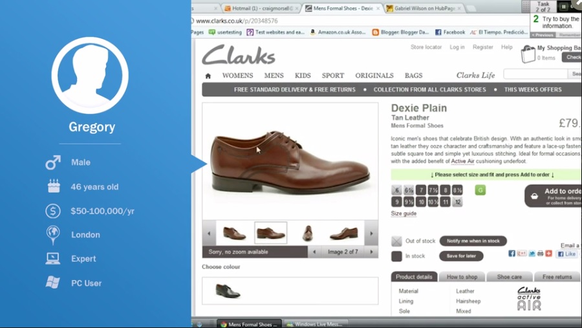Open red plus share icon
The image size is (582, 328).
(x=548, y=254)
